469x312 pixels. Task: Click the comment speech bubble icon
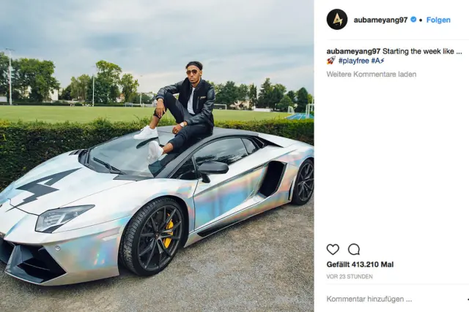pyautogui.click(x=354, y=249)
